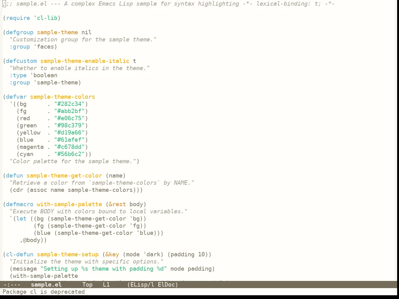
Task: Click the 'defmacro' keyword
Action: click(x=20, y=204)
